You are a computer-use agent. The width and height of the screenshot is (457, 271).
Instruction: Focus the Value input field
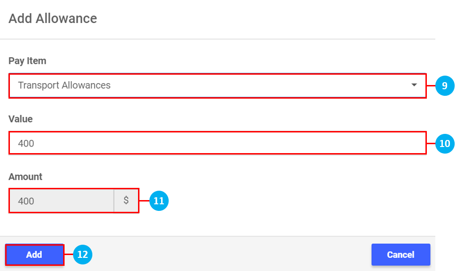217,143
